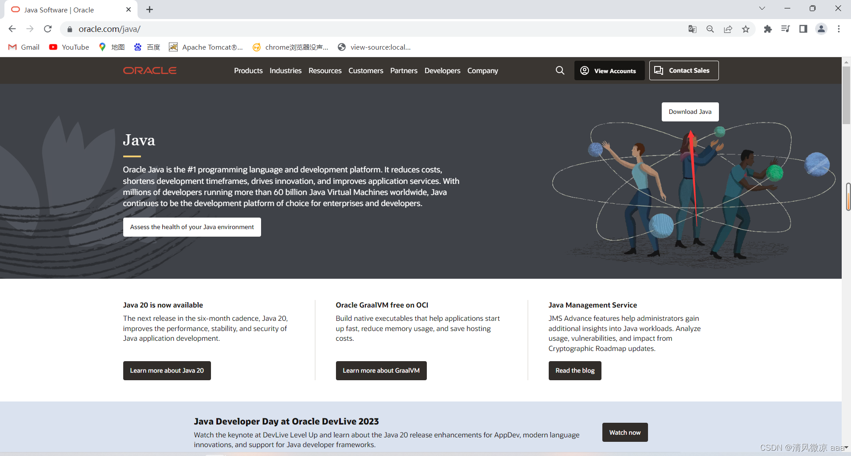Image resolution: width=851 pixels, height=456 pixels.
Task: Open a new tab with plus icon
Action: pos(150,9)
